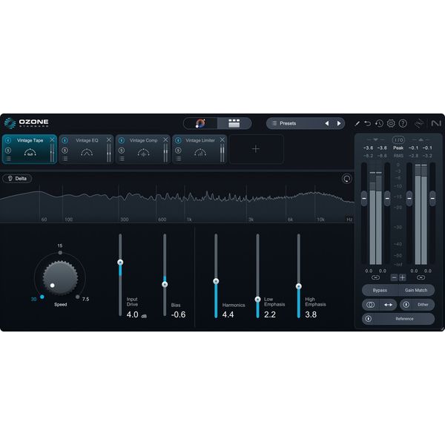Click the Bias slider handle
Screen dimensions: 445x445
pos(165,284)
